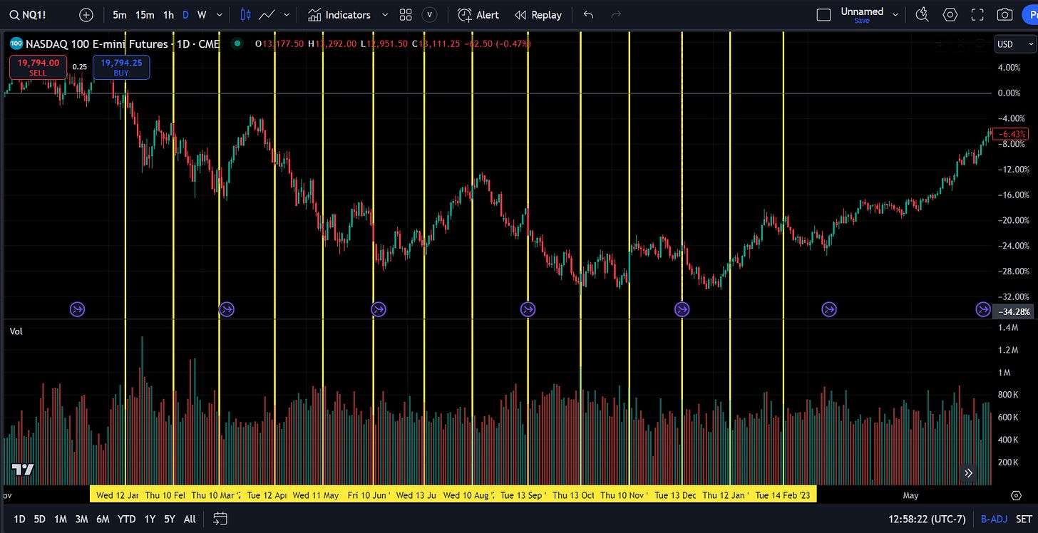This screenshot has width=1038, height=533.
Task: Open the USD currency dropdown
Action: click(1015, 44)
